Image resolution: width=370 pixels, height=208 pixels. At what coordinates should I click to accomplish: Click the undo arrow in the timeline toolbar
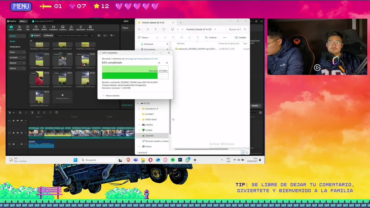[20, 112]
